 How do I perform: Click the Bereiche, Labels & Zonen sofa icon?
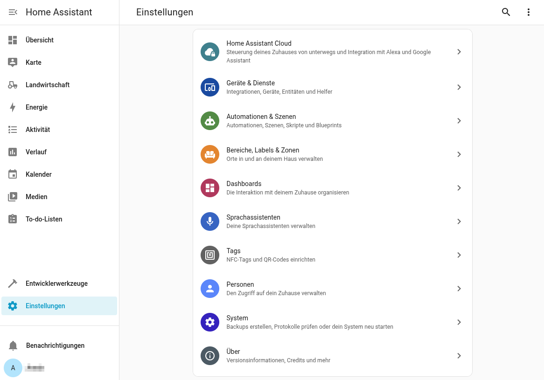tap(210, 154)
